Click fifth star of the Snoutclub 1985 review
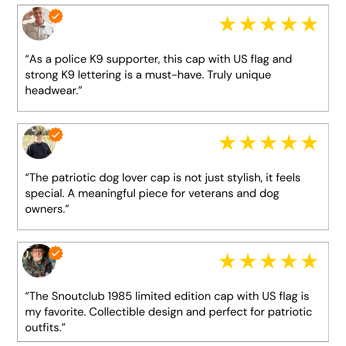The width and height of the screenshot is (346, 346). click(x=309, y=261)
